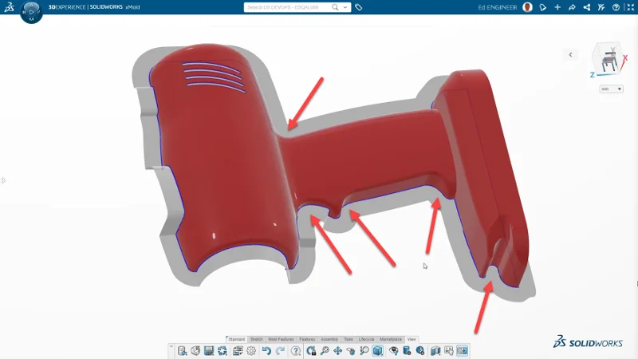The image size is (638, 359).
Task: Select the Zoom tool
Action: [325, 351]
